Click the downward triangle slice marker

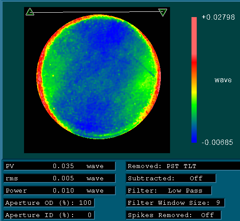[x=163, y=12]
